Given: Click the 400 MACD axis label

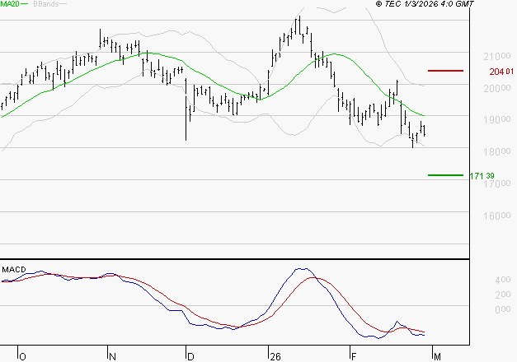Looking at the screenshot, I should click(x=503, y=280).
